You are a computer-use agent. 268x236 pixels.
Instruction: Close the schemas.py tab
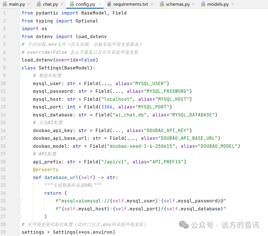point(193,4)
